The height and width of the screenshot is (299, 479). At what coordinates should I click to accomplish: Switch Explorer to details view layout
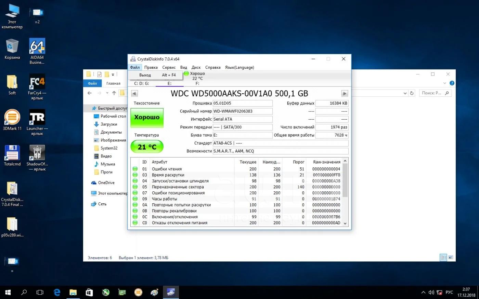click(x=443, y=257)
